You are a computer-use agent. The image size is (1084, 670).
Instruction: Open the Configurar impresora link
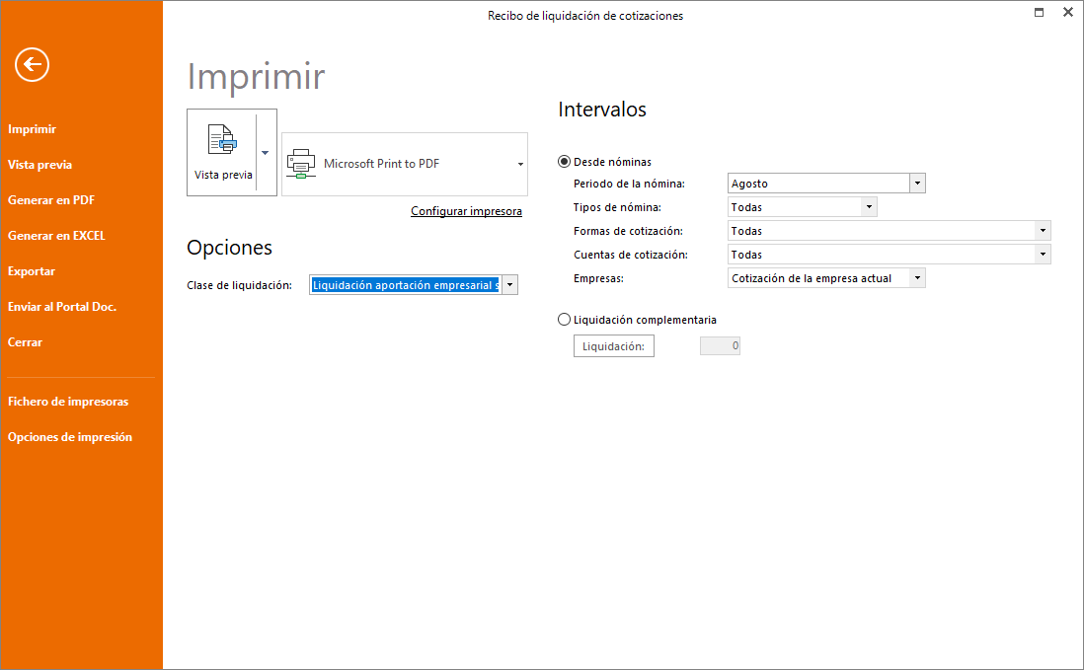tap(466, 211)
